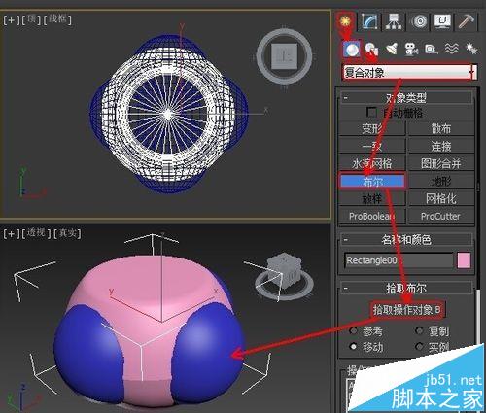Open the perspective viewport 透视 view menu
This screenshot has height=413, width=486.
[36, 233]
